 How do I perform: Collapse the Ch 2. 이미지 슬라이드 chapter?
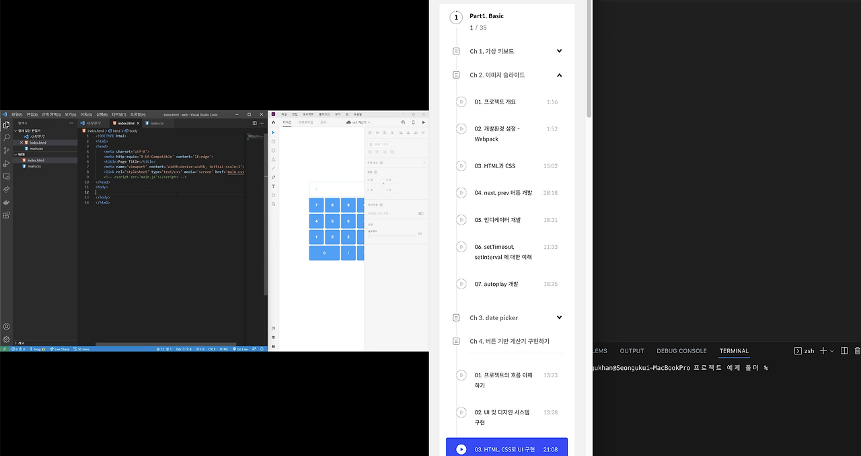559,75
